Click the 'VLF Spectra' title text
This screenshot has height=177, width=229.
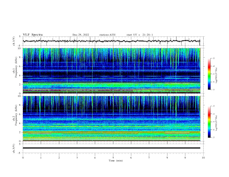[33, 35]
